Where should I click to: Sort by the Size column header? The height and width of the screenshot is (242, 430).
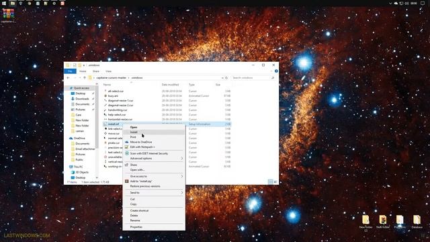[x=218, y=85]
